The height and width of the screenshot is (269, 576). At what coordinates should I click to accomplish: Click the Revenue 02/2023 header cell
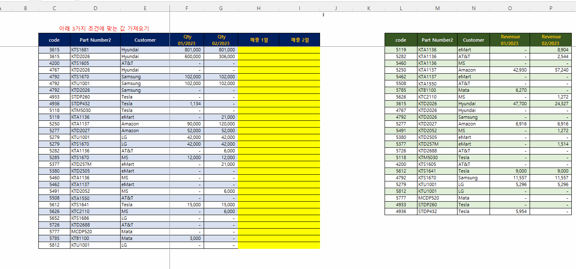point(551,40)
